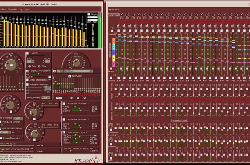The height and width of the screenshot is (165, 250).
Task: Click the SFS rotary knob
Action: (x=35, y=134)
